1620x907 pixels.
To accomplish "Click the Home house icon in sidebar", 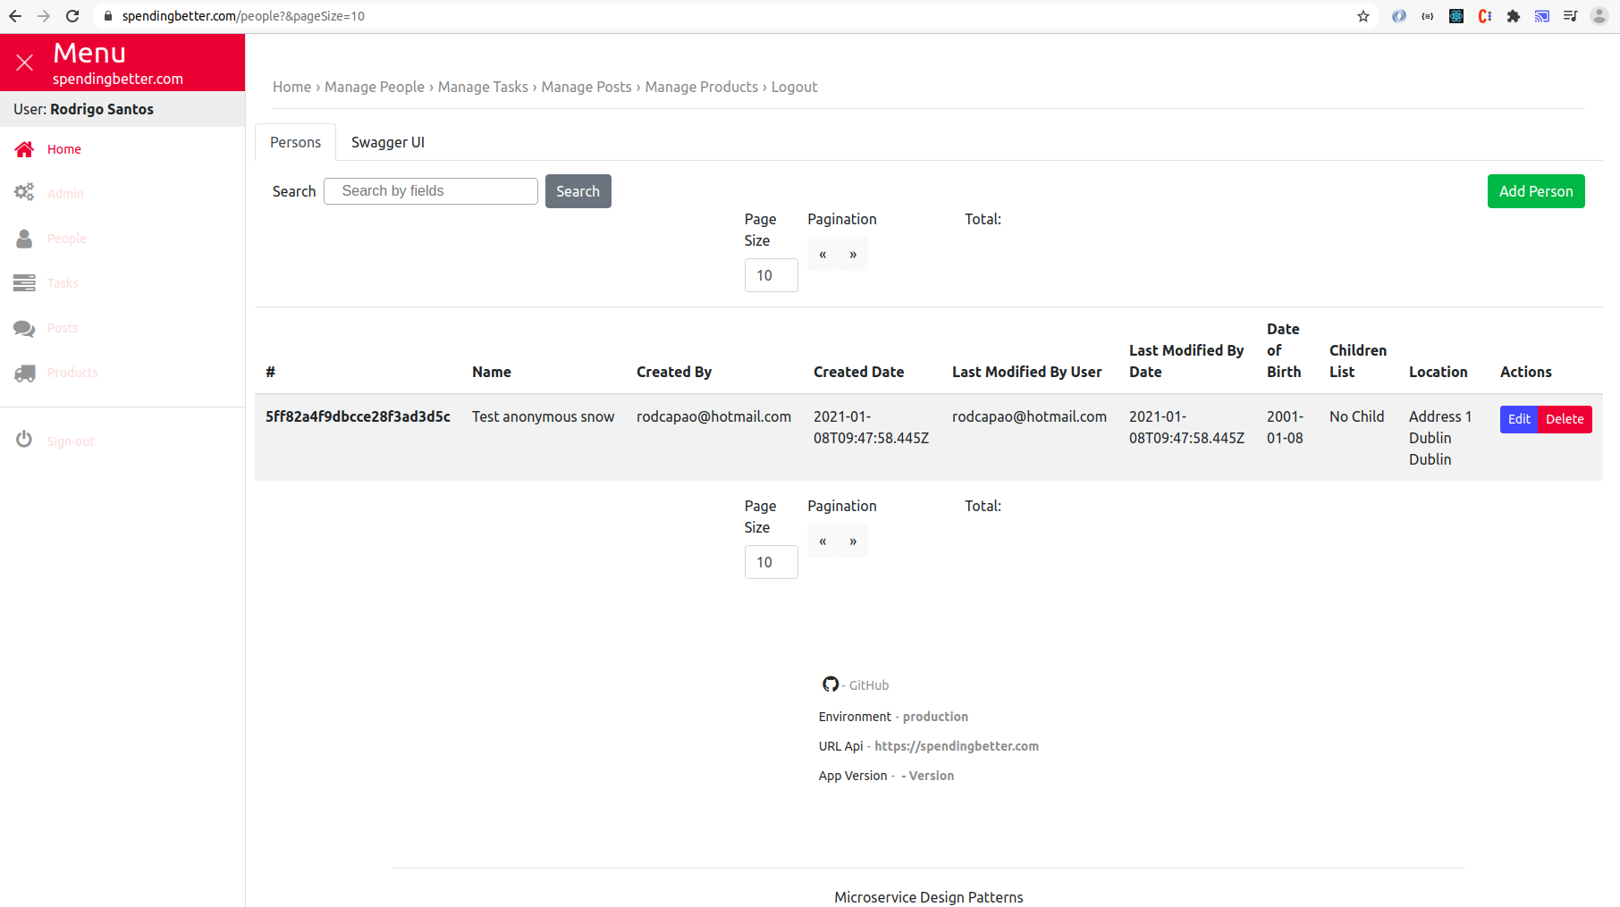I will coord(24,149).
